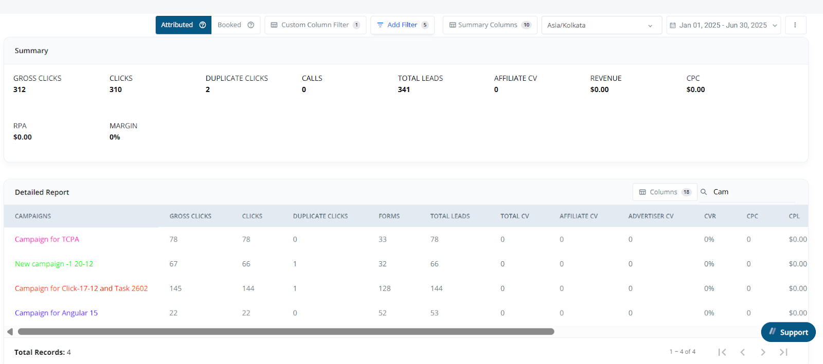Click the search magnifier icon in Detailed Report
Screen dimensions: 823x364
[x=704, y=192]
